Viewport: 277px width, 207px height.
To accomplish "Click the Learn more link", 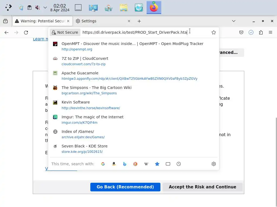I will click(x=41, y=39).
